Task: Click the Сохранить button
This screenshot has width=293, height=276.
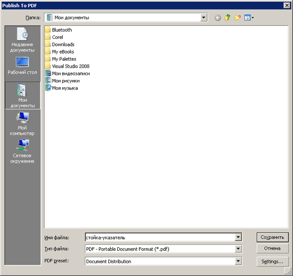Action: point(272,237)
